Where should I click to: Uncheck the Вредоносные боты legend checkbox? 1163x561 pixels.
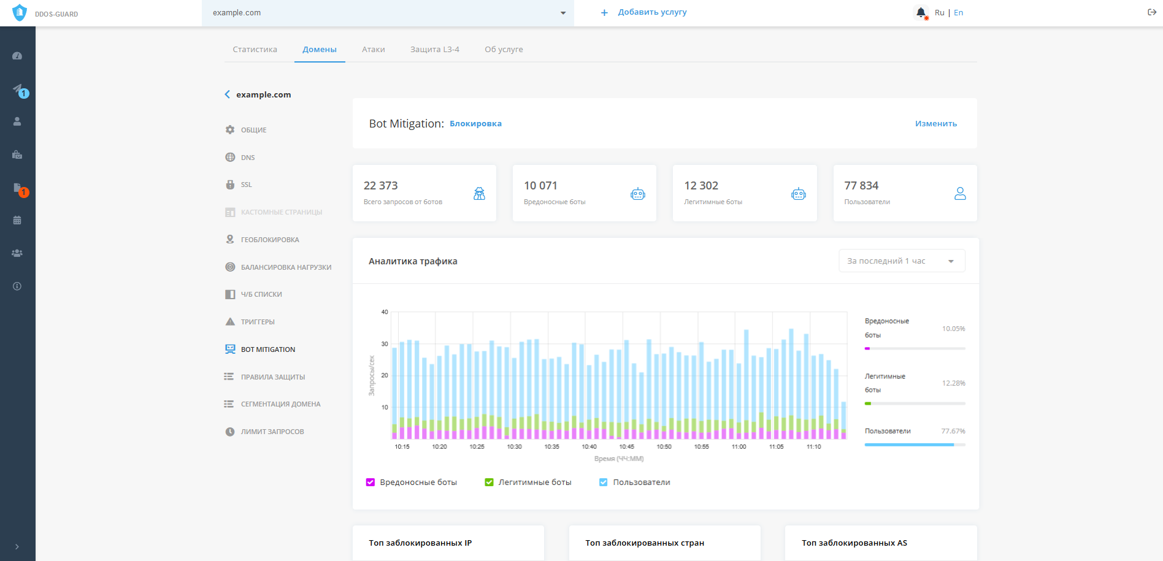(x=370, y=483)
